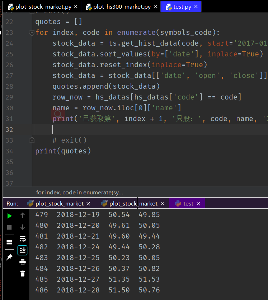Pin the current run tab

pyautogui.click(x=9, y=257)
